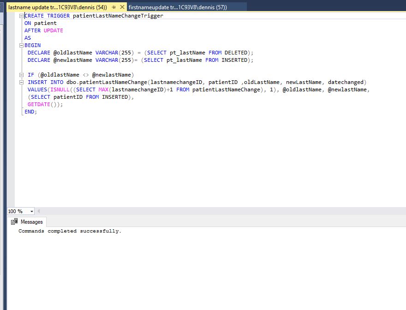Collapse the BEGIN block outline

21,45
